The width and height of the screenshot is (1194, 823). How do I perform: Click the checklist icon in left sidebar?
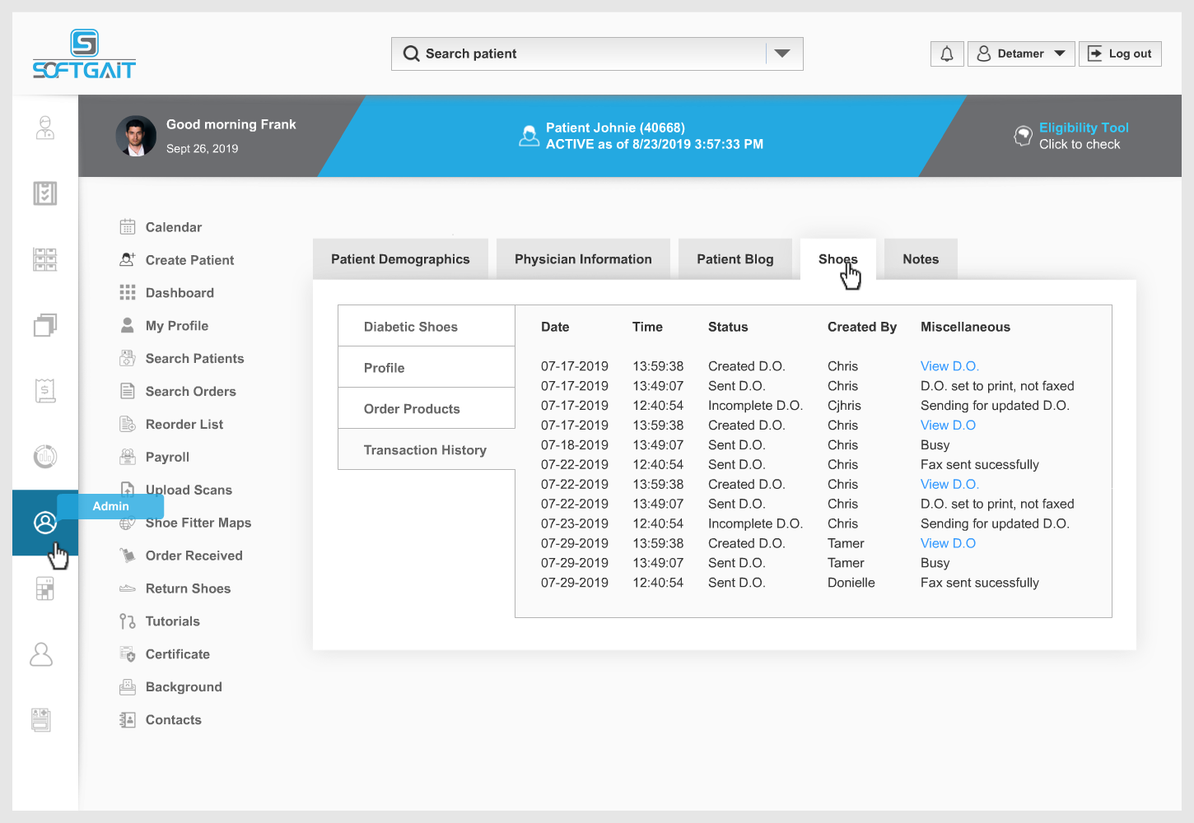pyautogui.click(x=45, y=193)
